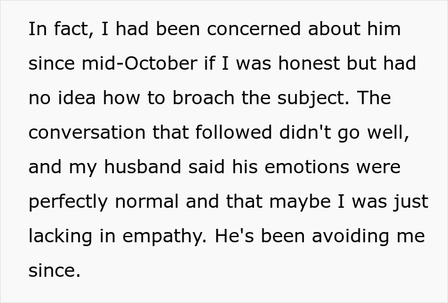Click the word "idea" in third line

(77, 98)
